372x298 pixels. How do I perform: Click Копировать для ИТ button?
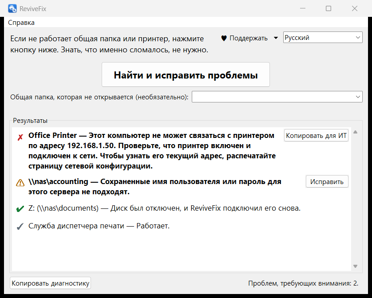point(316,135)
